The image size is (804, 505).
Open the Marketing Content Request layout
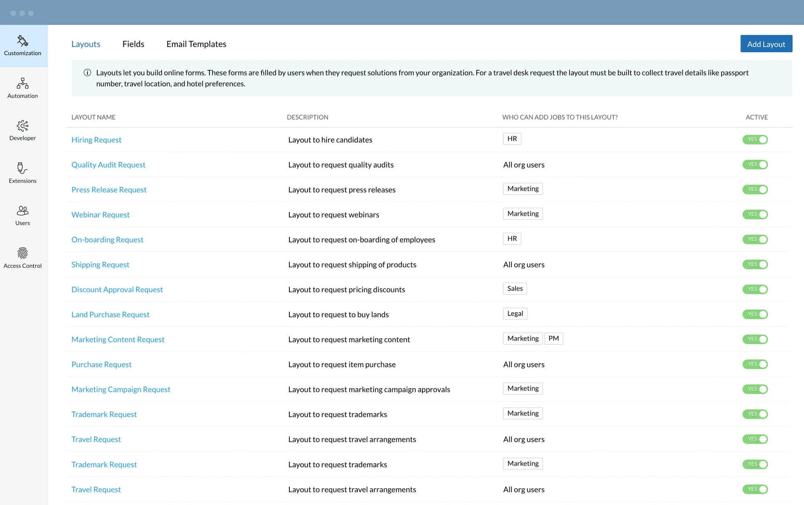pos(118,339)
